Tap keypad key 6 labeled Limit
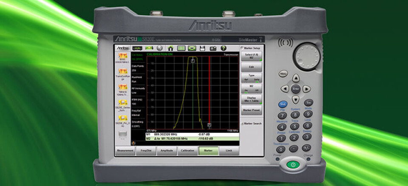408x186 pixels. pyautogui.click(x=307, y=125)
